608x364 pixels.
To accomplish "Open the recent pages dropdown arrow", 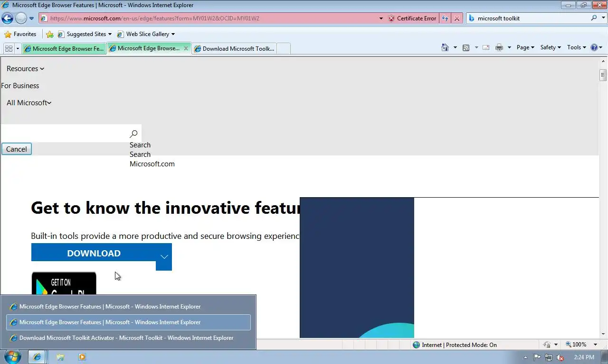I will [32, 18].
